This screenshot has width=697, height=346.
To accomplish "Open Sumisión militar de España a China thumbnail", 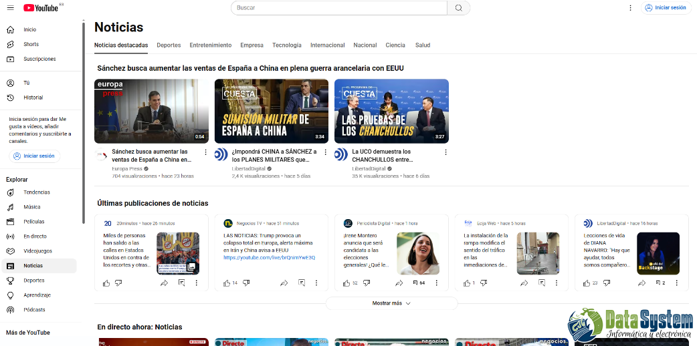I will point(272,111).
